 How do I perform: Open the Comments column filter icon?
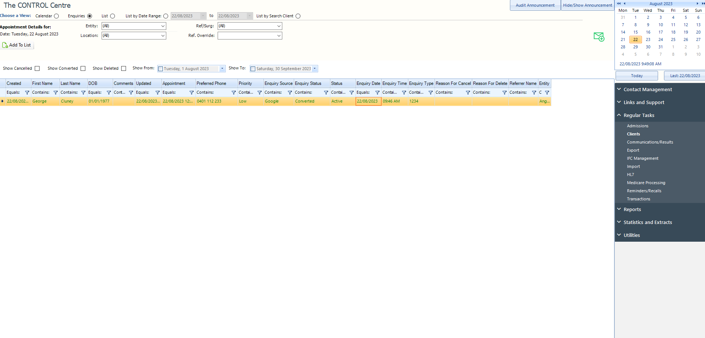pos(131,93)
